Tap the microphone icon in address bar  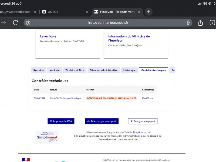click(188, 23)
